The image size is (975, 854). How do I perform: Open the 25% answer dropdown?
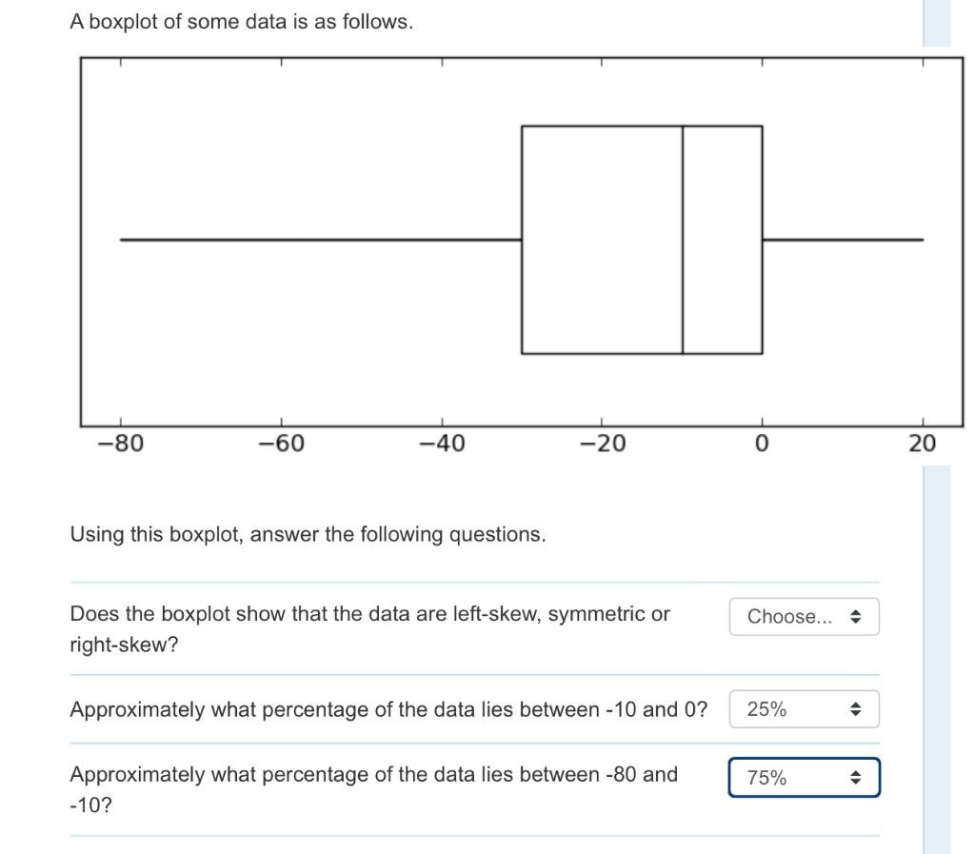click(805, 708)
